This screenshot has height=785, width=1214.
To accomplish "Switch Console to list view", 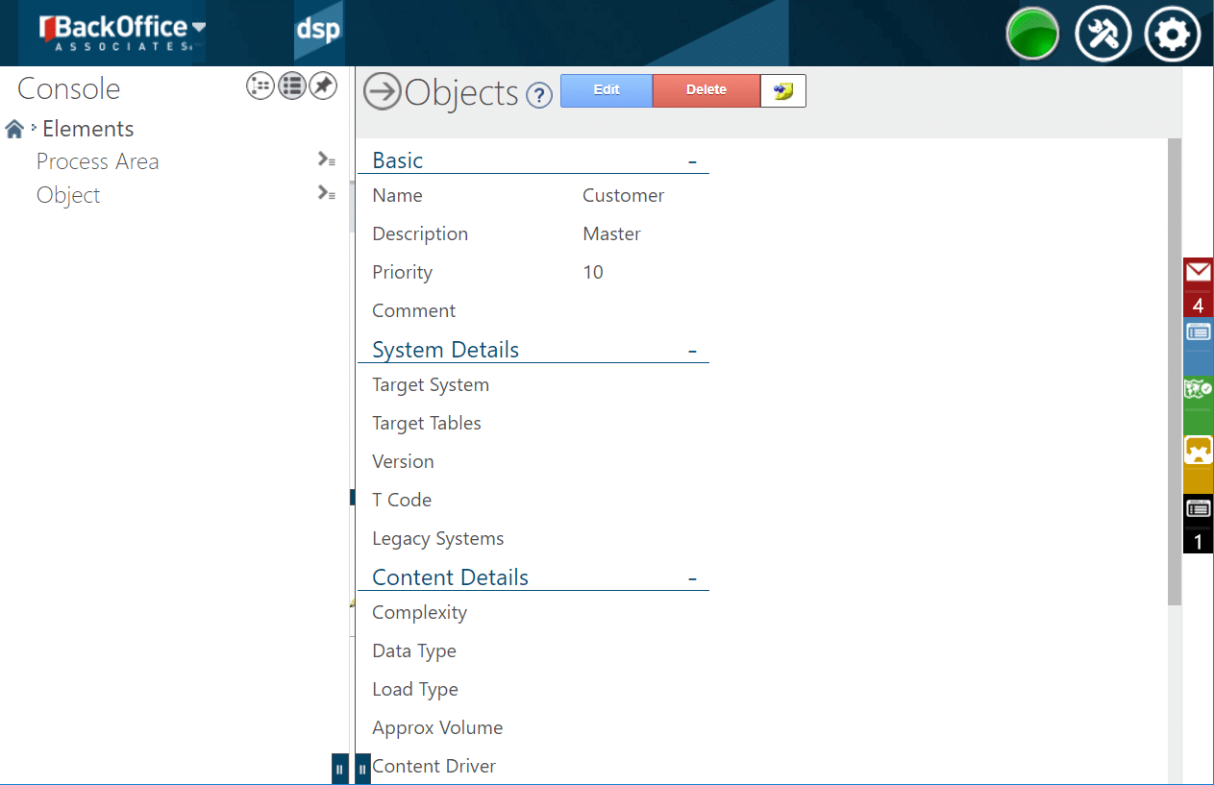I will 292,86.
